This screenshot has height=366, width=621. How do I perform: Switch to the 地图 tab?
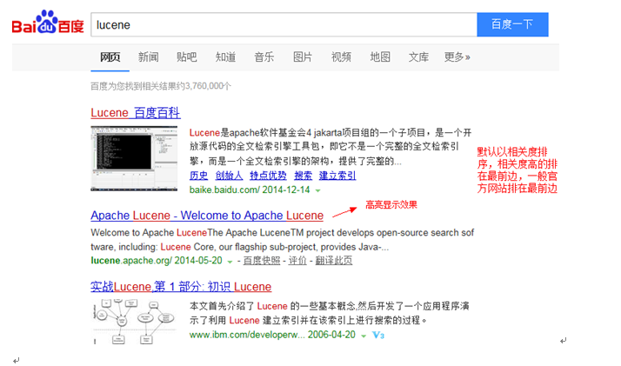pos(380,57)
